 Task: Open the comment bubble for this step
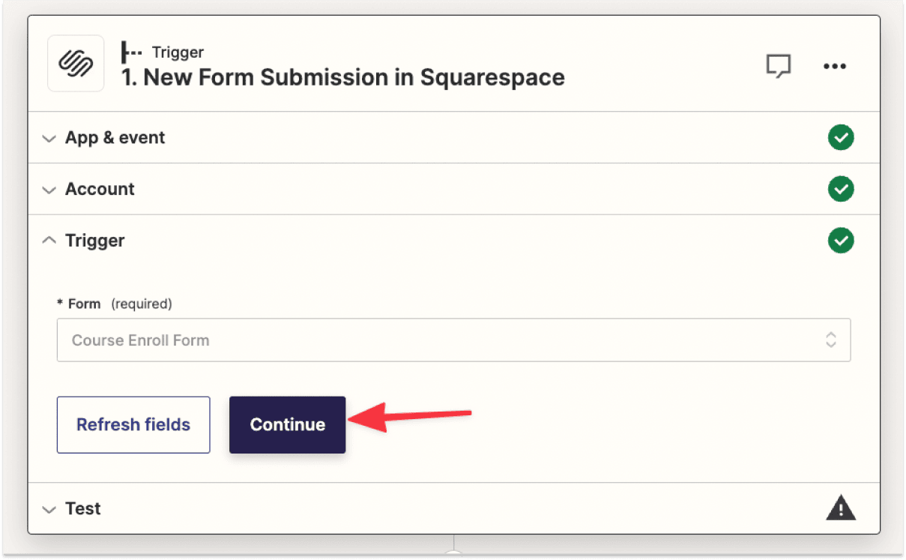779,66
